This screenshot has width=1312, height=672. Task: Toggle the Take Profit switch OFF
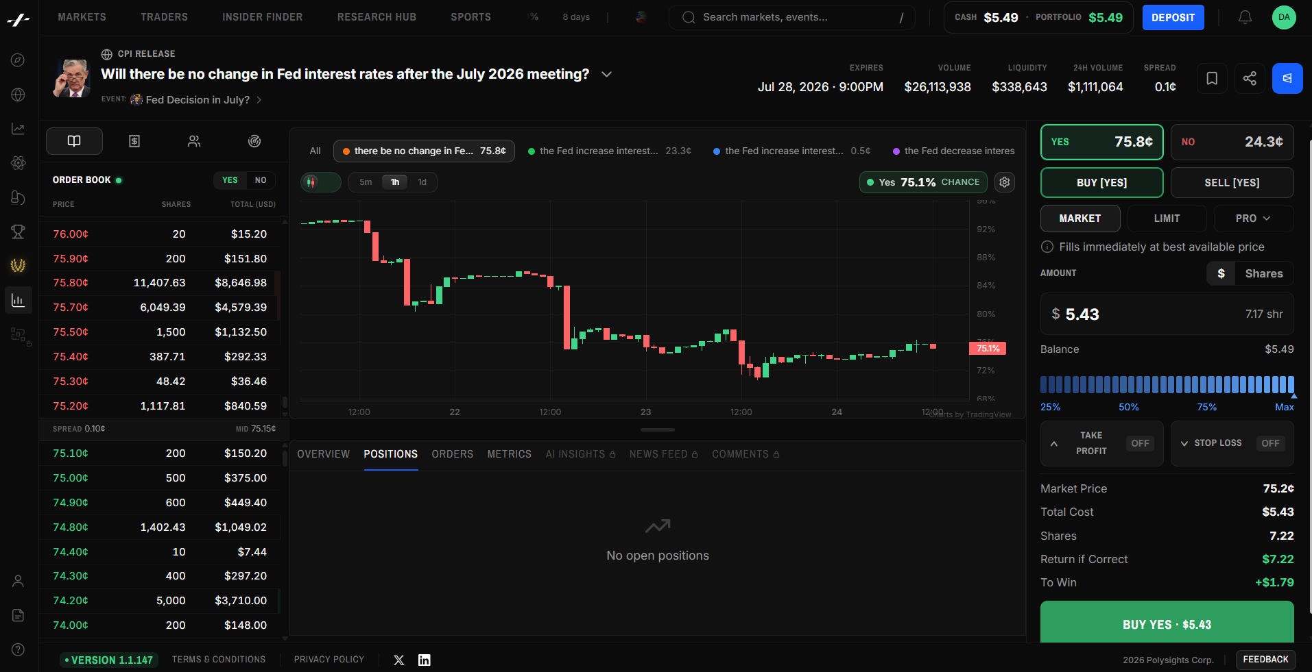(x=1140, y=443)
